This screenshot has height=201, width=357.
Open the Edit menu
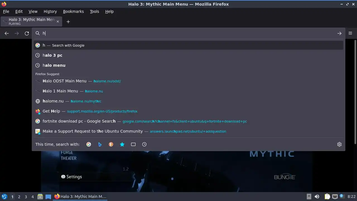click(19, 11)
